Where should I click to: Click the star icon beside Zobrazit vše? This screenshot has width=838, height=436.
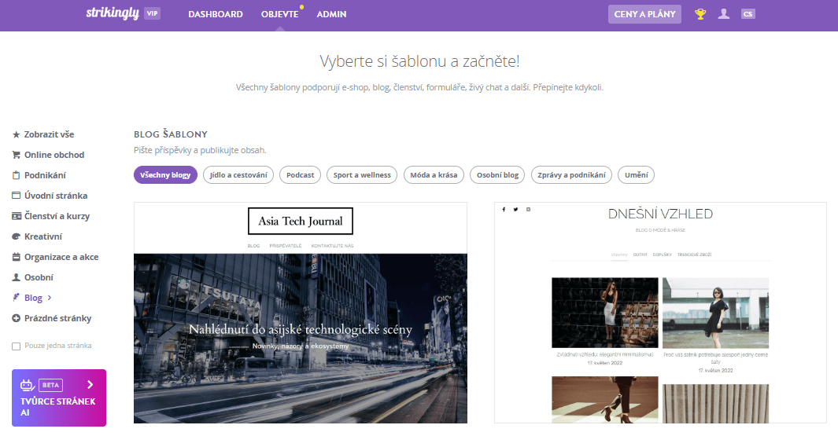[x=16, y=134]
